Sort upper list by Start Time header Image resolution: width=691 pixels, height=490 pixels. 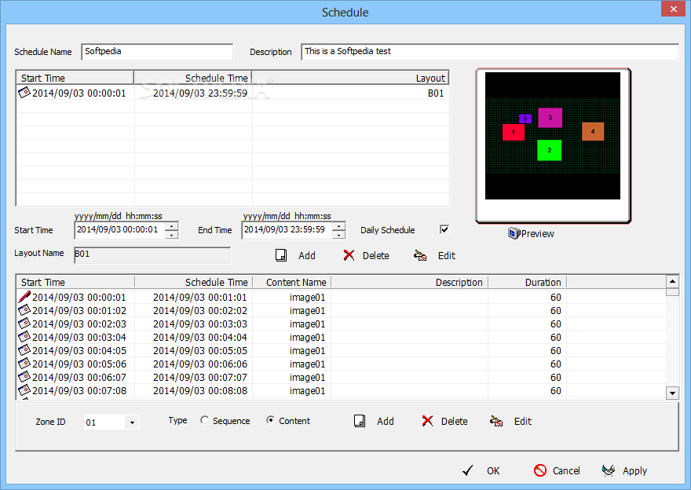(75, 78)
